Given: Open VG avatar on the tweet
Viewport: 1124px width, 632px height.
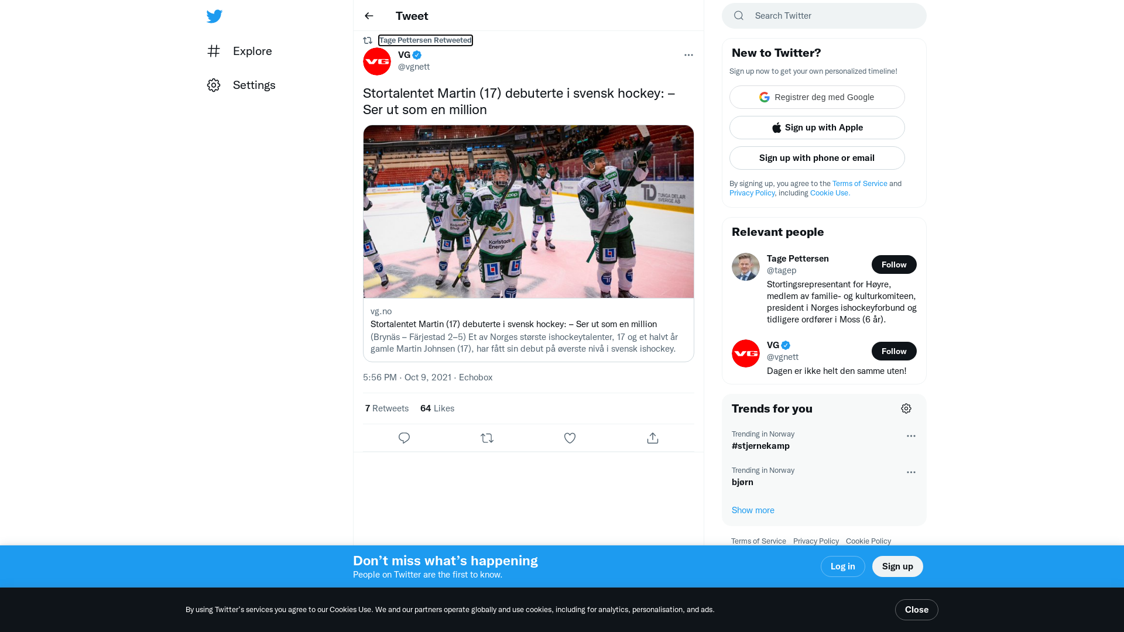Looking at the screenshot, I should [x=377, y=61].
